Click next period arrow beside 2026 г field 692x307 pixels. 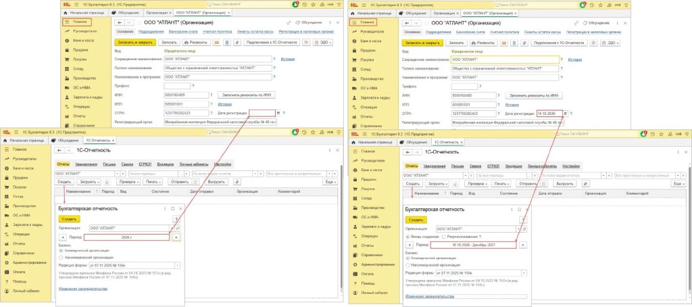(176, 237)
